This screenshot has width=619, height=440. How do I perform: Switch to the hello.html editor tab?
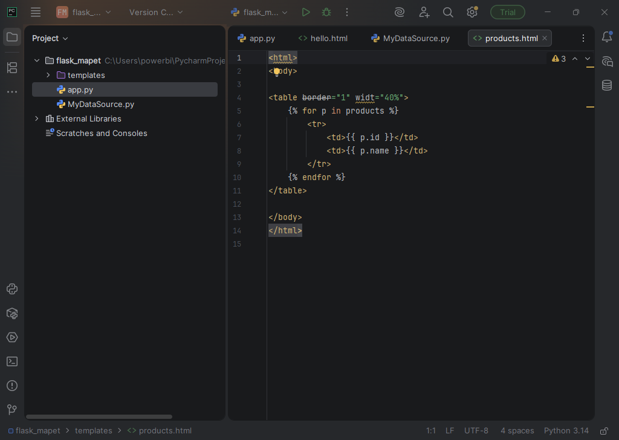coord(323,38)
